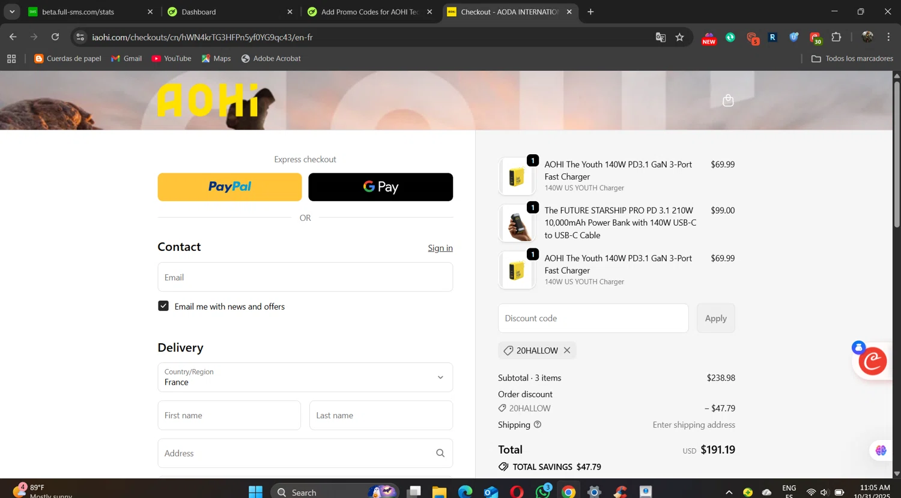Show hidden system tray icons

[x=729, y=492]
